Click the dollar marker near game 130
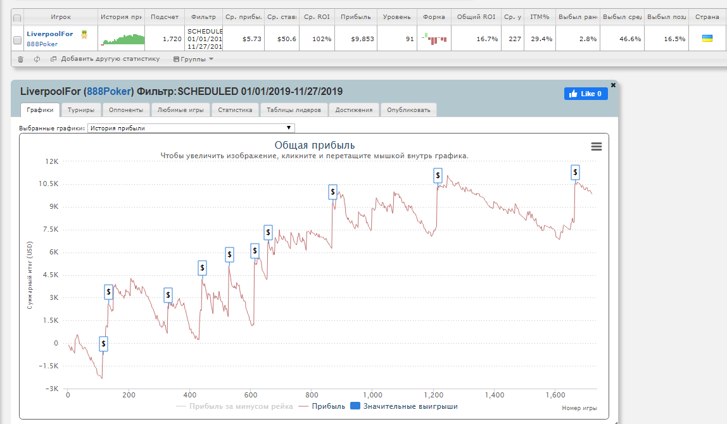This screenshot has width=727, height=424. (x=108, y=292)
